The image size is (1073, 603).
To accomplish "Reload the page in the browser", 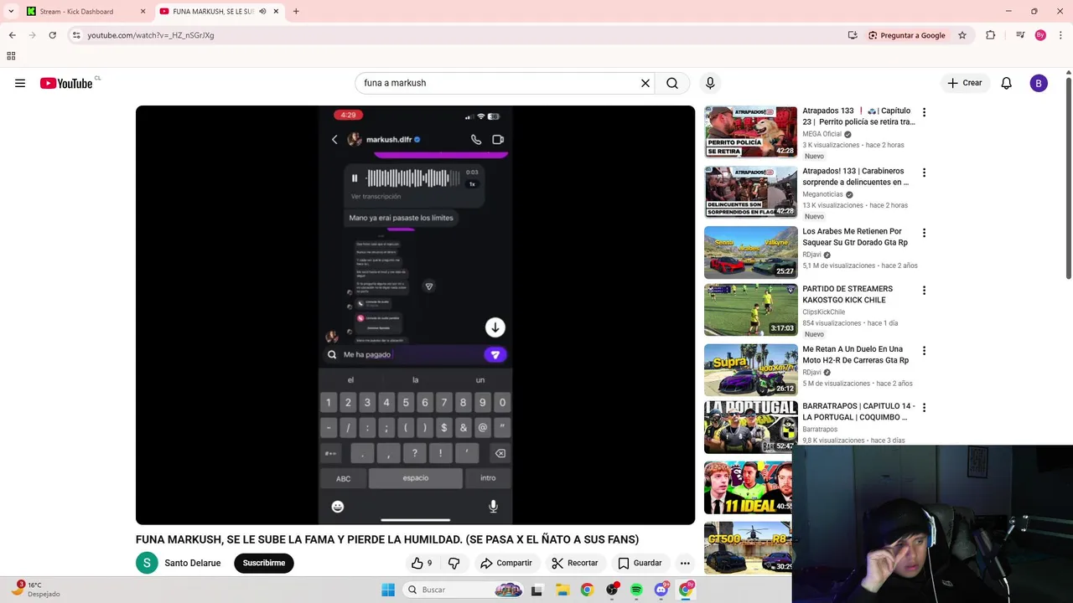I will point(52,35).
